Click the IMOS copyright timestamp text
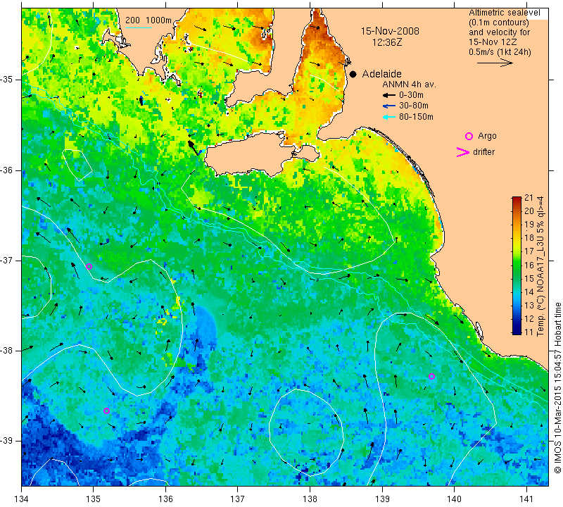Image resolution: width=563 pixels, height=507 pixels. [557, 387]
